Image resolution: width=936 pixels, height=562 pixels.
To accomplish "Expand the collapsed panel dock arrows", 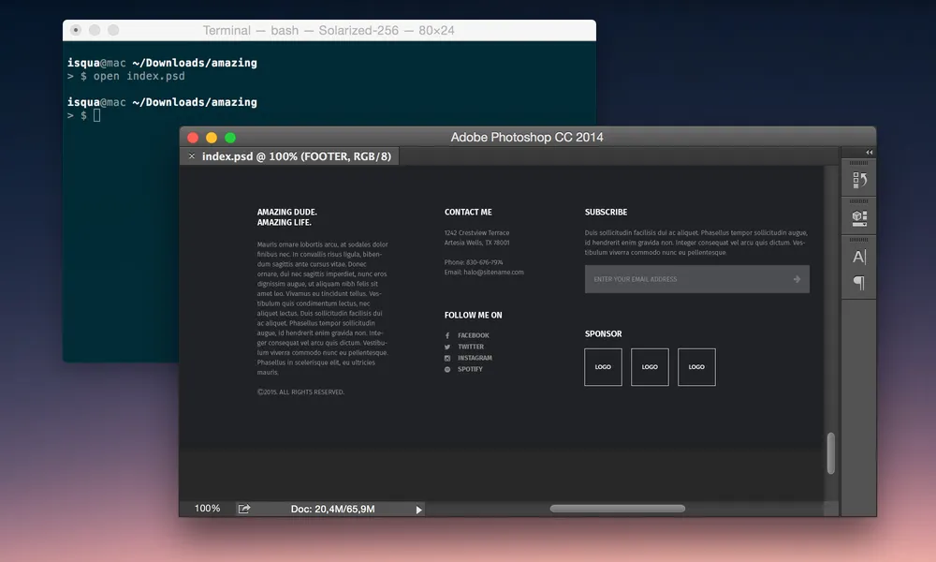I will click(869, 152).
